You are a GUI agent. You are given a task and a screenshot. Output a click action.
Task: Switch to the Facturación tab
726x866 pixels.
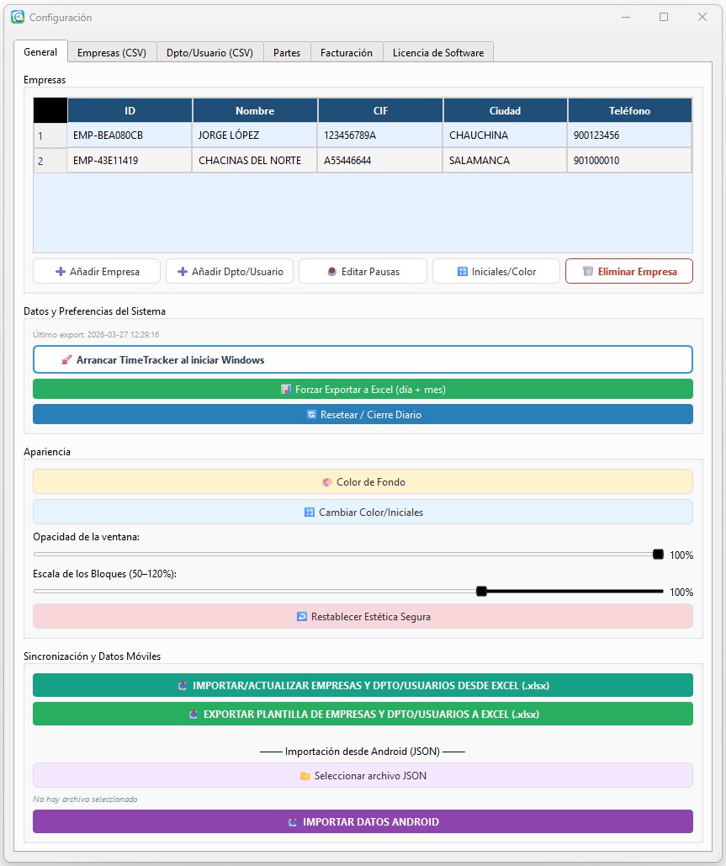pyautogui.click(x=346, y=51)
